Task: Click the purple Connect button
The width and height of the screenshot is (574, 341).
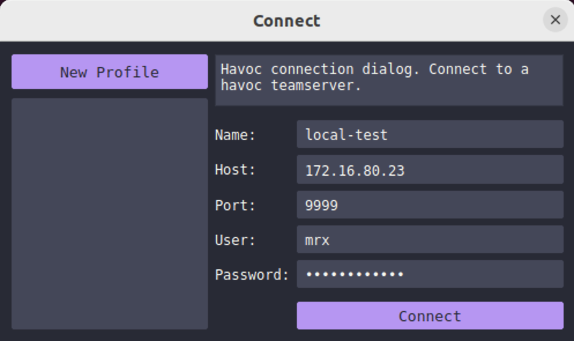Action: [430, 316]
